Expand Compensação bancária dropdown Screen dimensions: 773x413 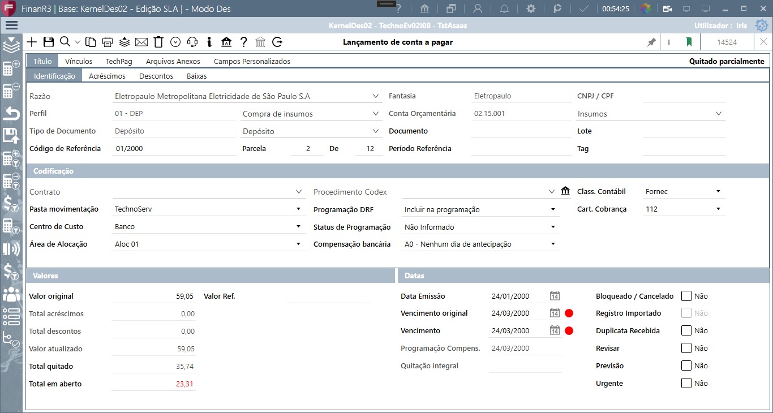coord(553,244)
